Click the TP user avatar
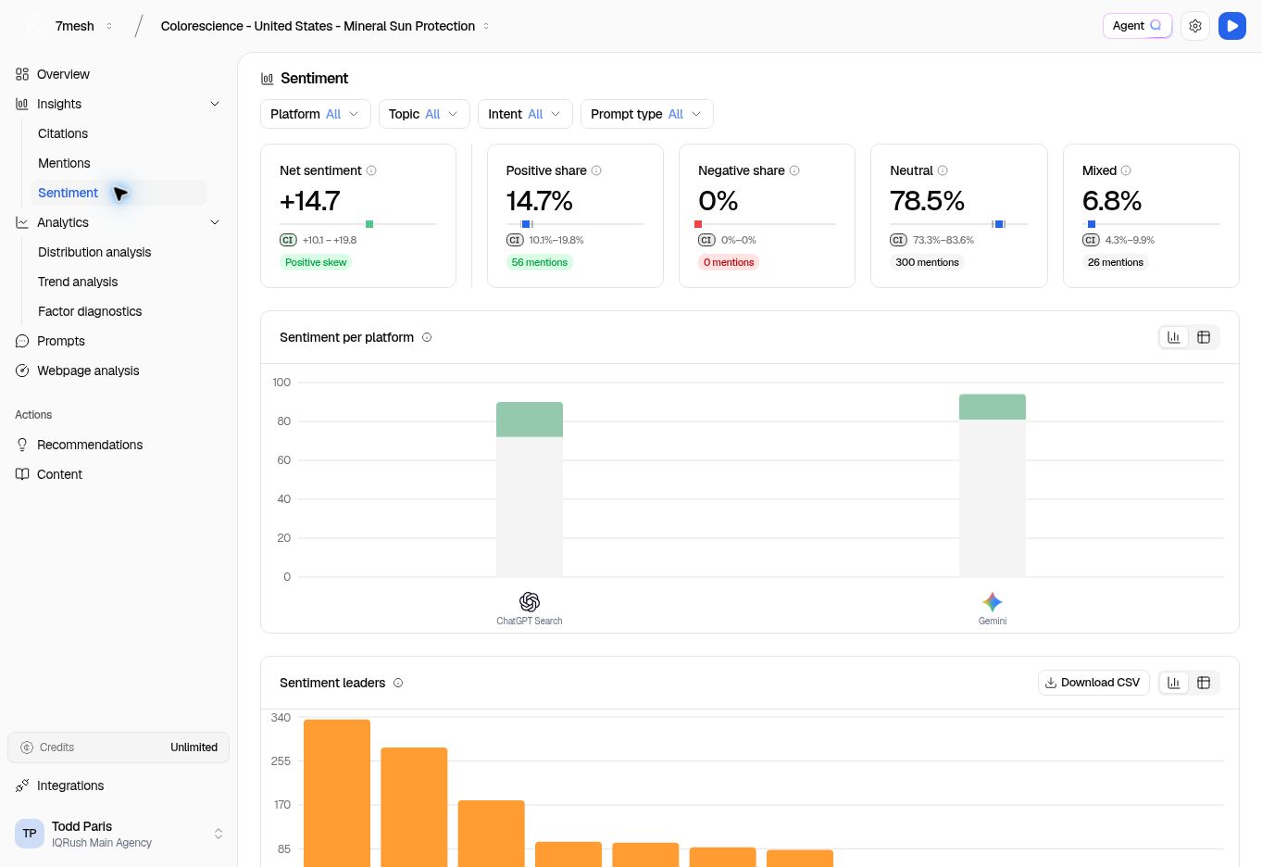 click(30, 834)
